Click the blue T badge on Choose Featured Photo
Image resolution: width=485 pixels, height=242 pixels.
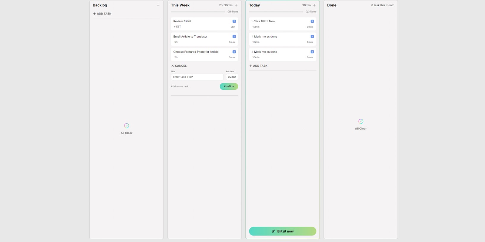[x=234, y=52]
